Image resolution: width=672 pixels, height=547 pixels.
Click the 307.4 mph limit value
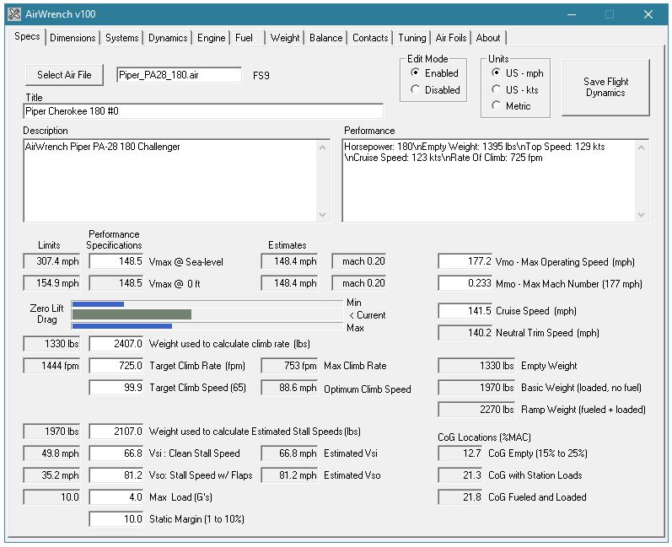click(x=52, y=261)
